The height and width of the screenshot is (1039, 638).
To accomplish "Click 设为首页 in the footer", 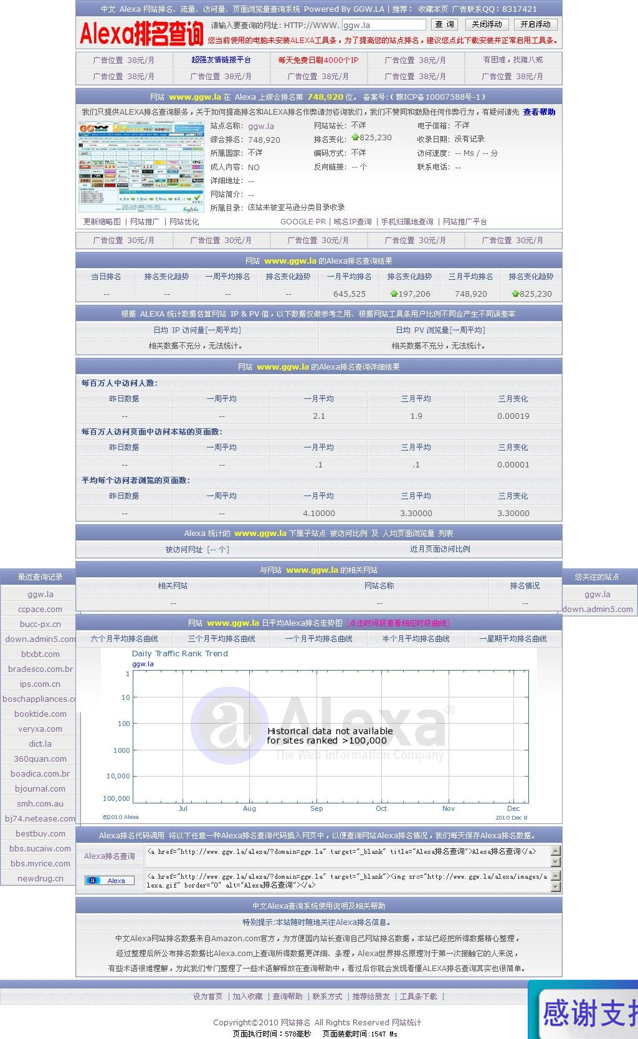I will (x=207, y=997).
